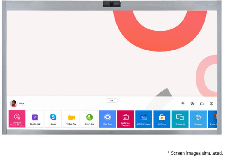The height and width of the screenshot is (157, 240).
Task: Start Skype from the app bar
Action: click(53, 119)
